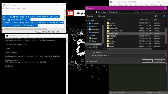
Task: Go forward in the Save As dialog
Action: (91, 12)
